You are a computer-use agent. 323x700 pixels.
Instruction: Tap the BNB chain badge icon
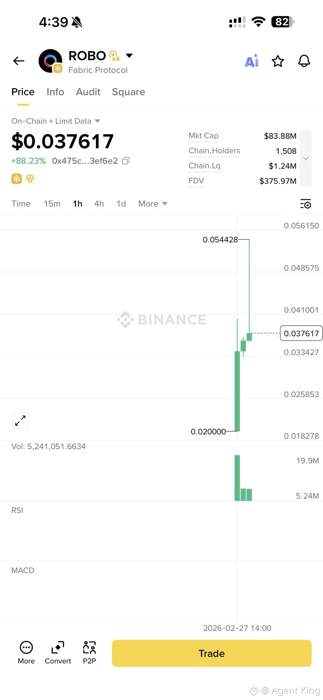point(16,179)
